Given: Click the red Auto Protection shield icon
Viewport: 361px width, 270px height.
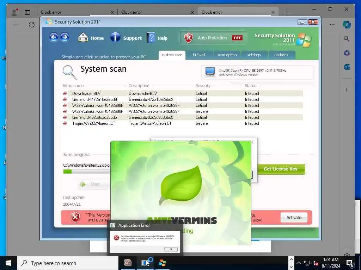Looking at the screenshot, I should click(x=189, y=38).
